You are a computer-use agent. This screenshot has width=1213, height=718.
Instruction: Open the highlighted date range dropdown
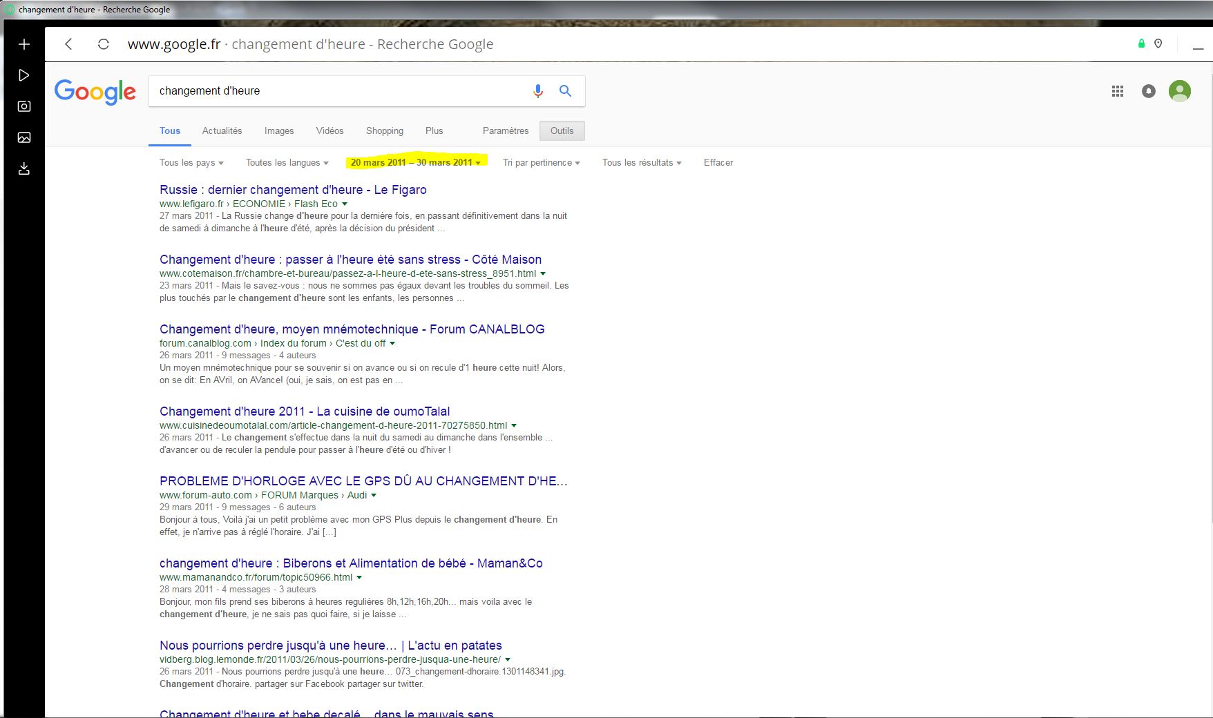click(415, 163)
